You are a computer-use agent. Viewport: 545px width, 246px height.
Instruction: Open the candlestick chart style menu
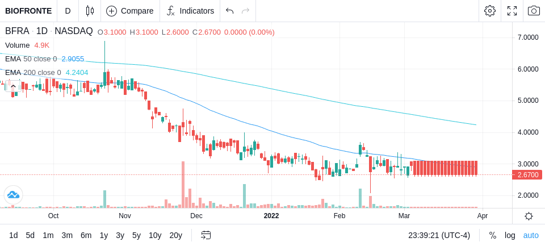90,11
